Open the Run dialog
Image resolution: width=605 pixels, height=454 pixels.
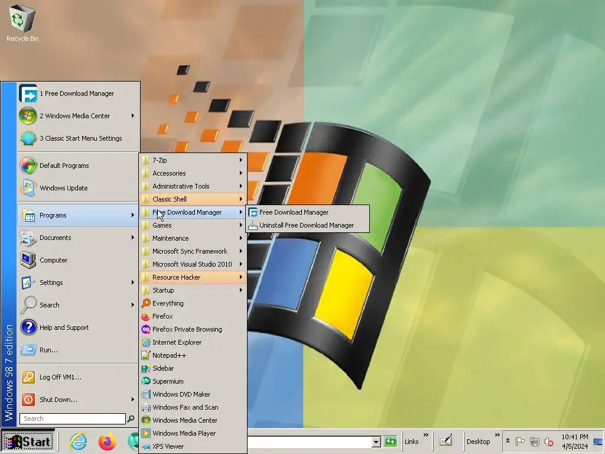[79, 350]
